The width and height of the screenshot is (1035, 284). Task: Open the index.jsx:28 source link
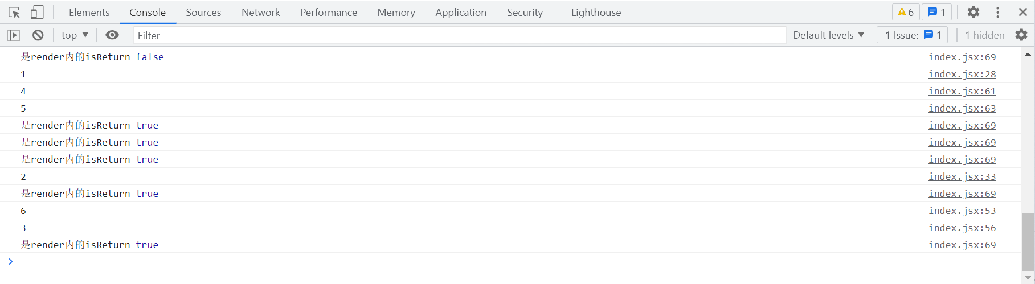[962, 74]
